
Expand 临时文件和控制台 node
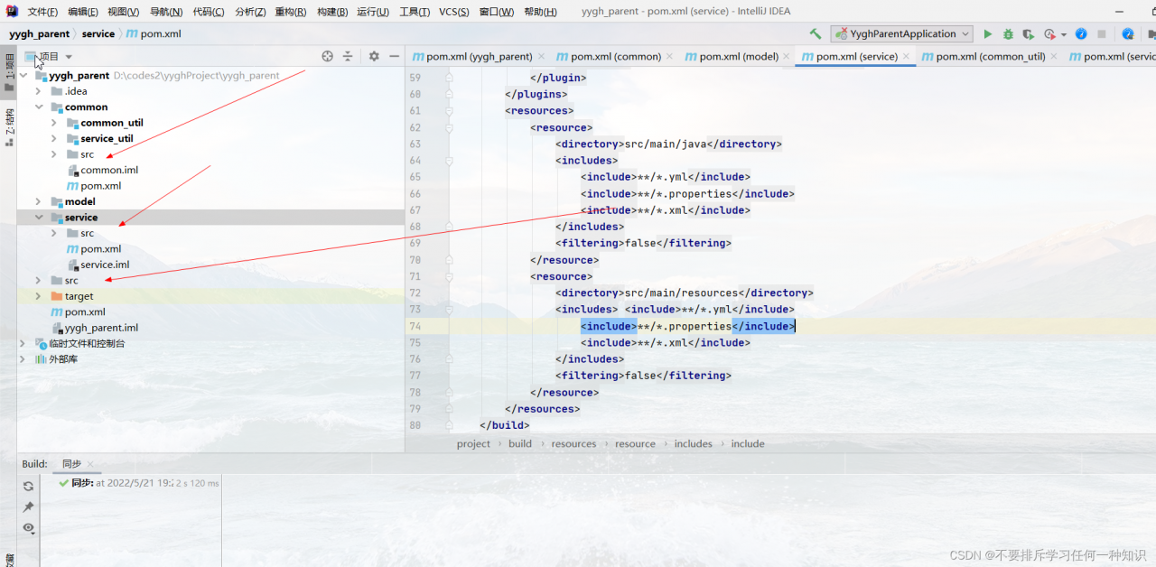[23, 343]
